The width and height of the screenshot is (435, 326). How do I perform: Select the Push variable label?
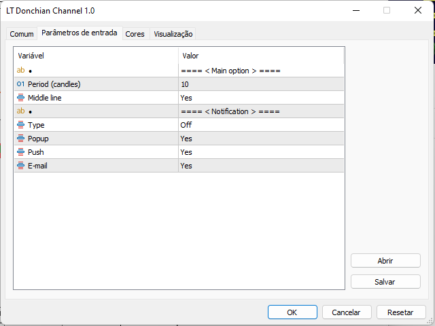(36, 152)
